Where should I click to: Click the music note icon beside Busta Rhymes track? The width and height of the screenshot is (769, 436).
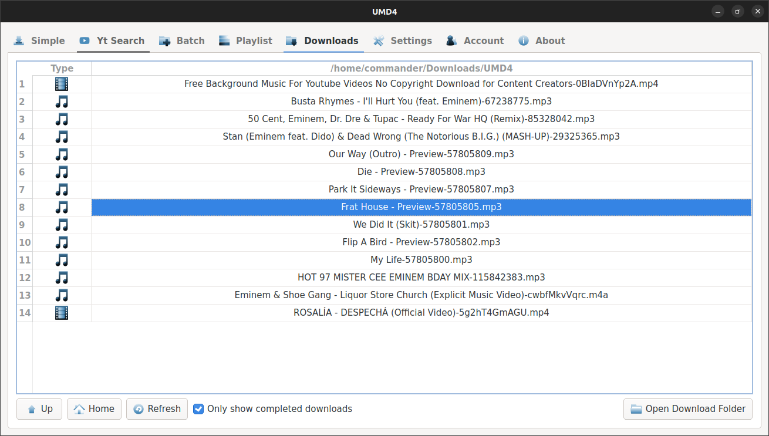click(x=61, y=101)
